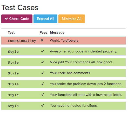The height and width of the screenshot is (115, 128).
Task: Click the checkmark for lowercase letter test
Action: point(43,95)
